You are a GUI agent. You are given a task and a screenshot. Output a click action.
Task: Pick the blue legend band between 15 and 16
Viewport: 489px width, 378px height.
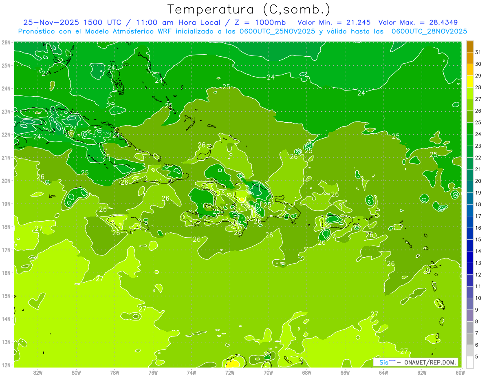470,233
